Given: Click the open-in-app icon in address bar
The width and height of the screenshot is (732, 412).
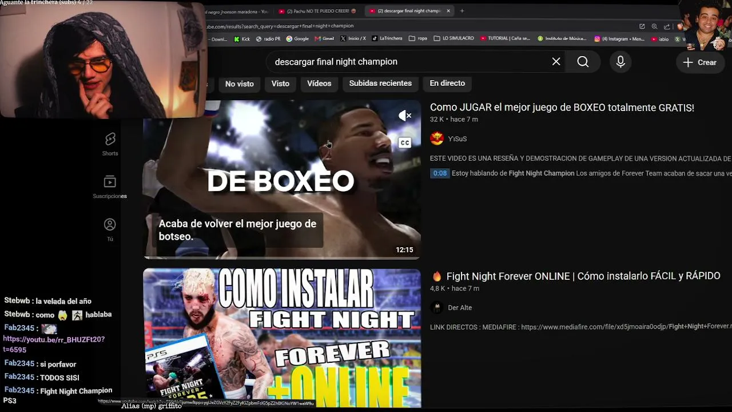Looking at the screenshot, I should 642,26.
